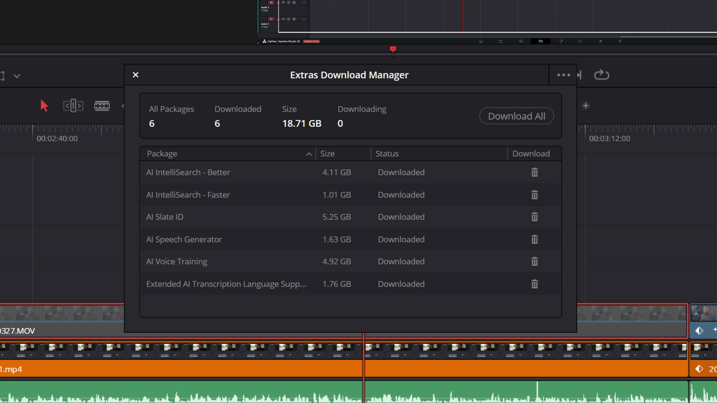Click the 18.71 GB total size value
Viewport: 717px width, 403px height.
pos(302,123)
